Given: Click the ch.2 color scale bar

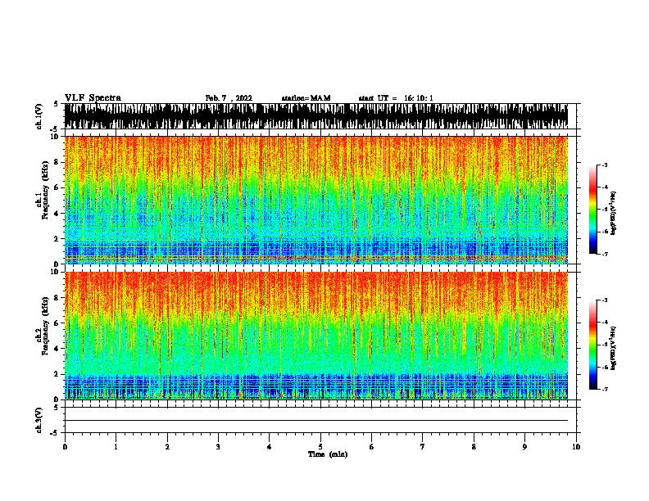Looking at the screenshot, I should 592,345.
